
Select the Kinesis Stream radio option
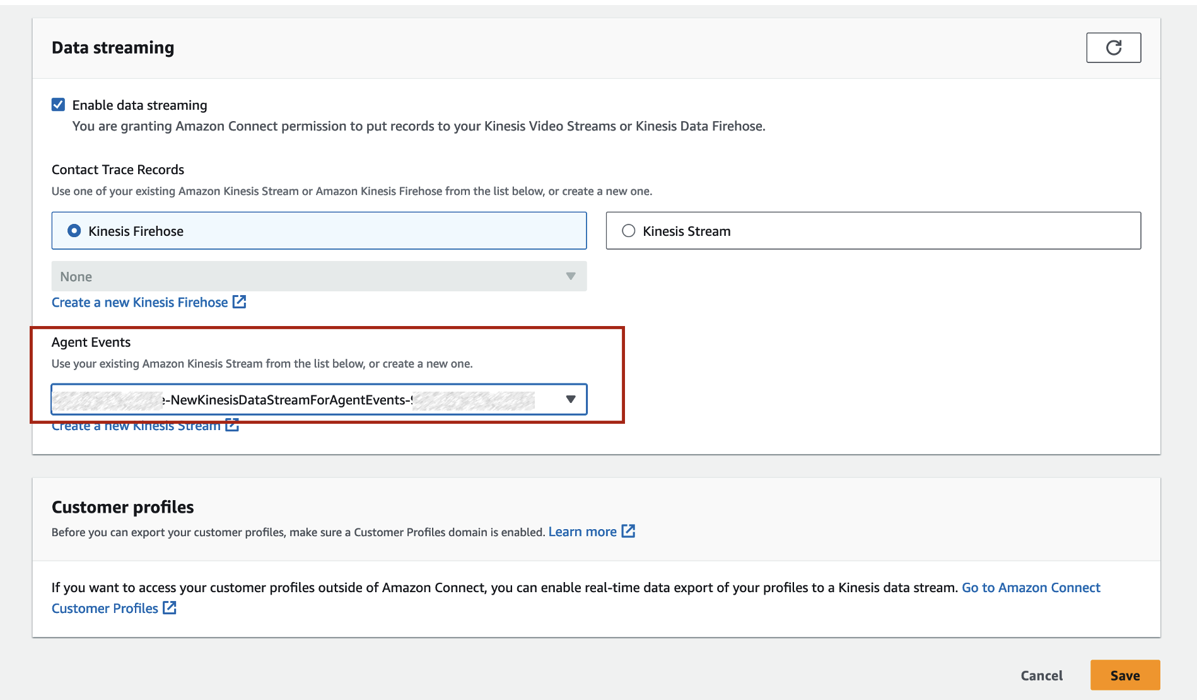coord(628,231)
